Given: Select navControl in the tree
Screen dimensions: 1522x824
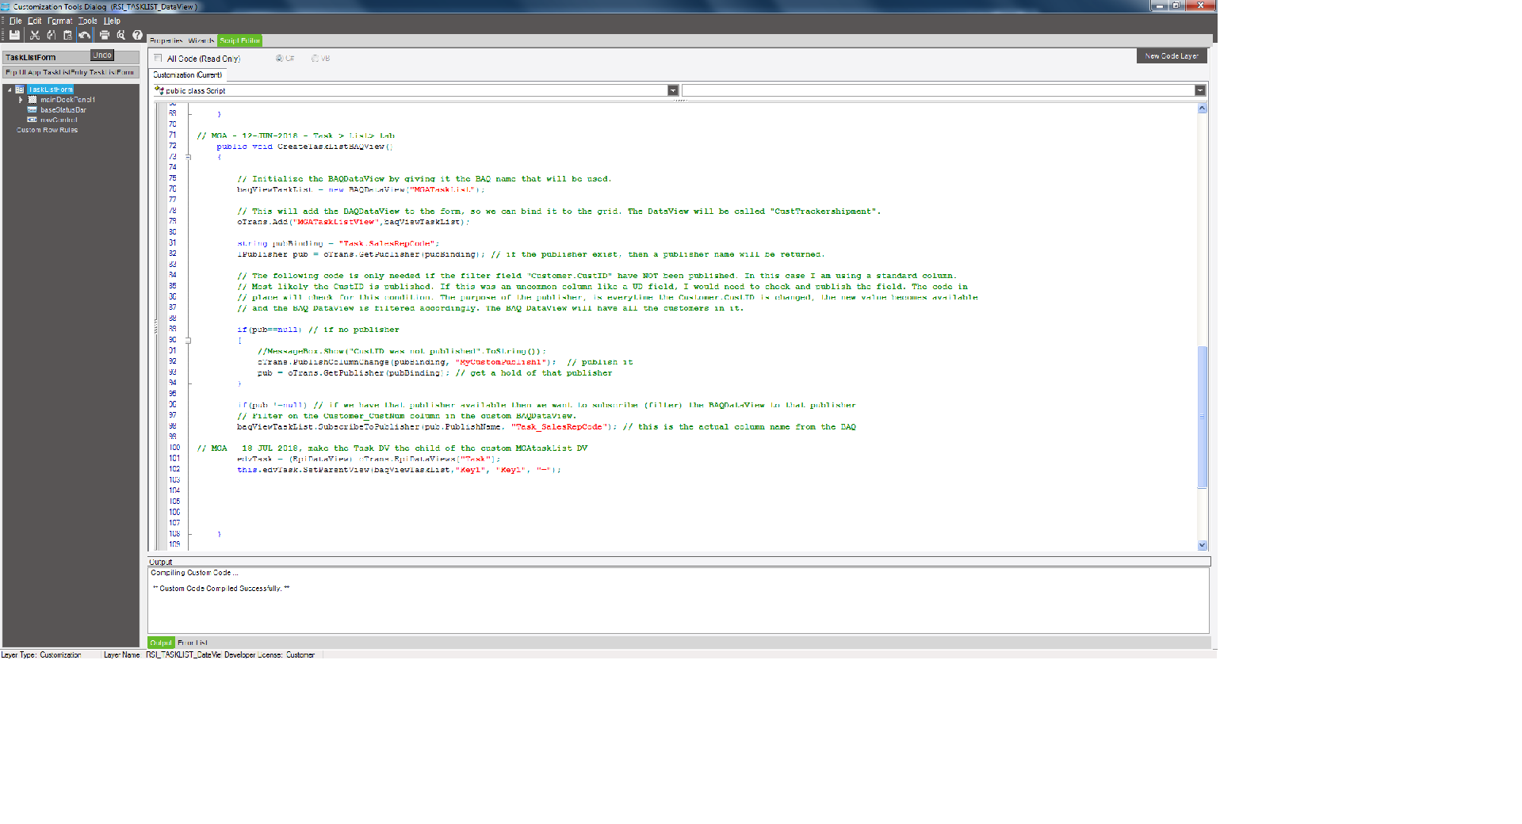Looking at the screenshot, I should pyautogui.click(x=59, y=120).
